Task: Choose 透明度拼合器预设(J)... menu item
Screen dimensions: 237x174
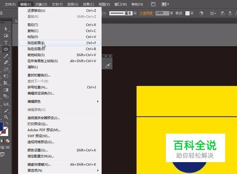Action: coord(60,118)
